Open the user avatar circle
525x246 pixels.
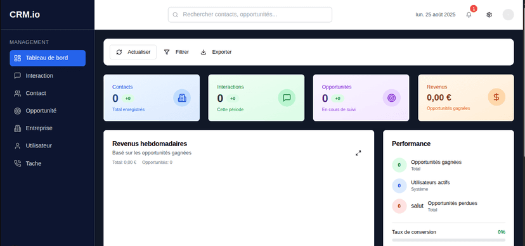coord(509,15)
